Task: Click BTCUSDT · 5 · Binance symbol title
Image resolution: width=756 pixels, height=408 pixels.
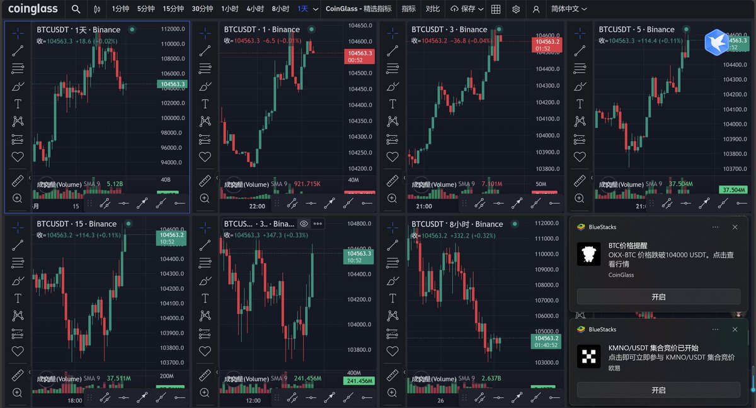Action: click(x=636, y=30)
